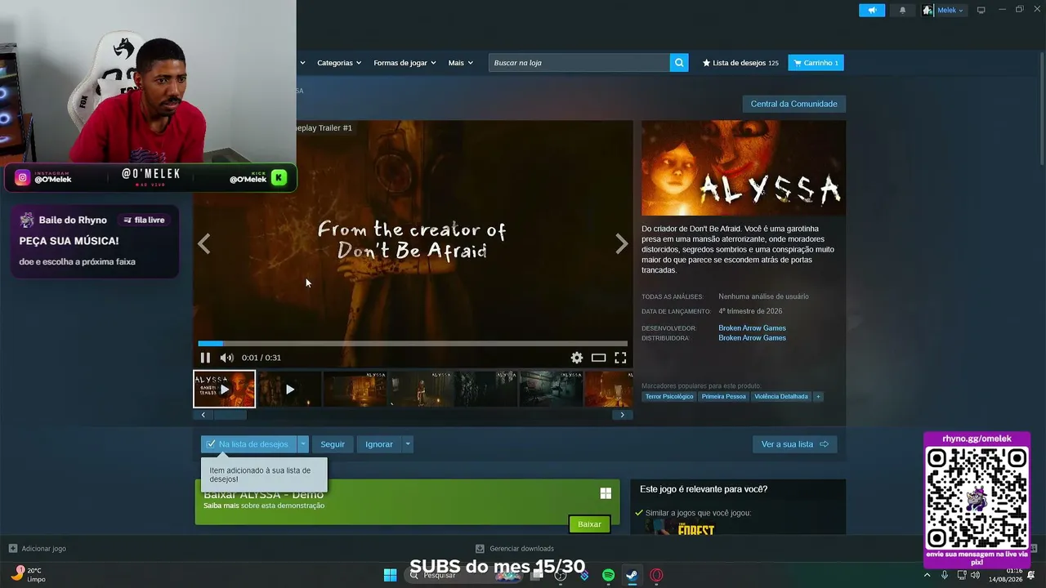Viewport: 1046px width, 588px height.
Task: Click the Ignorar button
Action: (379, 444)
